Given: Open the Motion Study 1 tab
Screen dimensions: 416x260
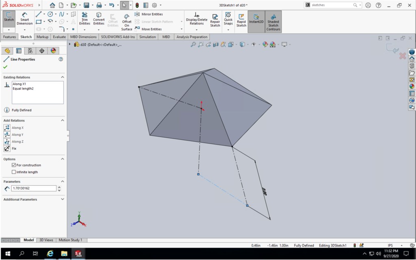Looking at the screenshot, I should point(70,240).
